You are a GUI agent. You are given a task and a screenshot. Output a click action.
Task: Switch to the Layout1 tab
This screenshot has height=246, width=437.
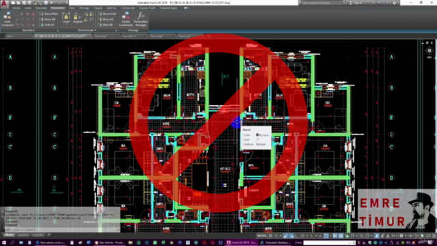click(x=23, y=235)
